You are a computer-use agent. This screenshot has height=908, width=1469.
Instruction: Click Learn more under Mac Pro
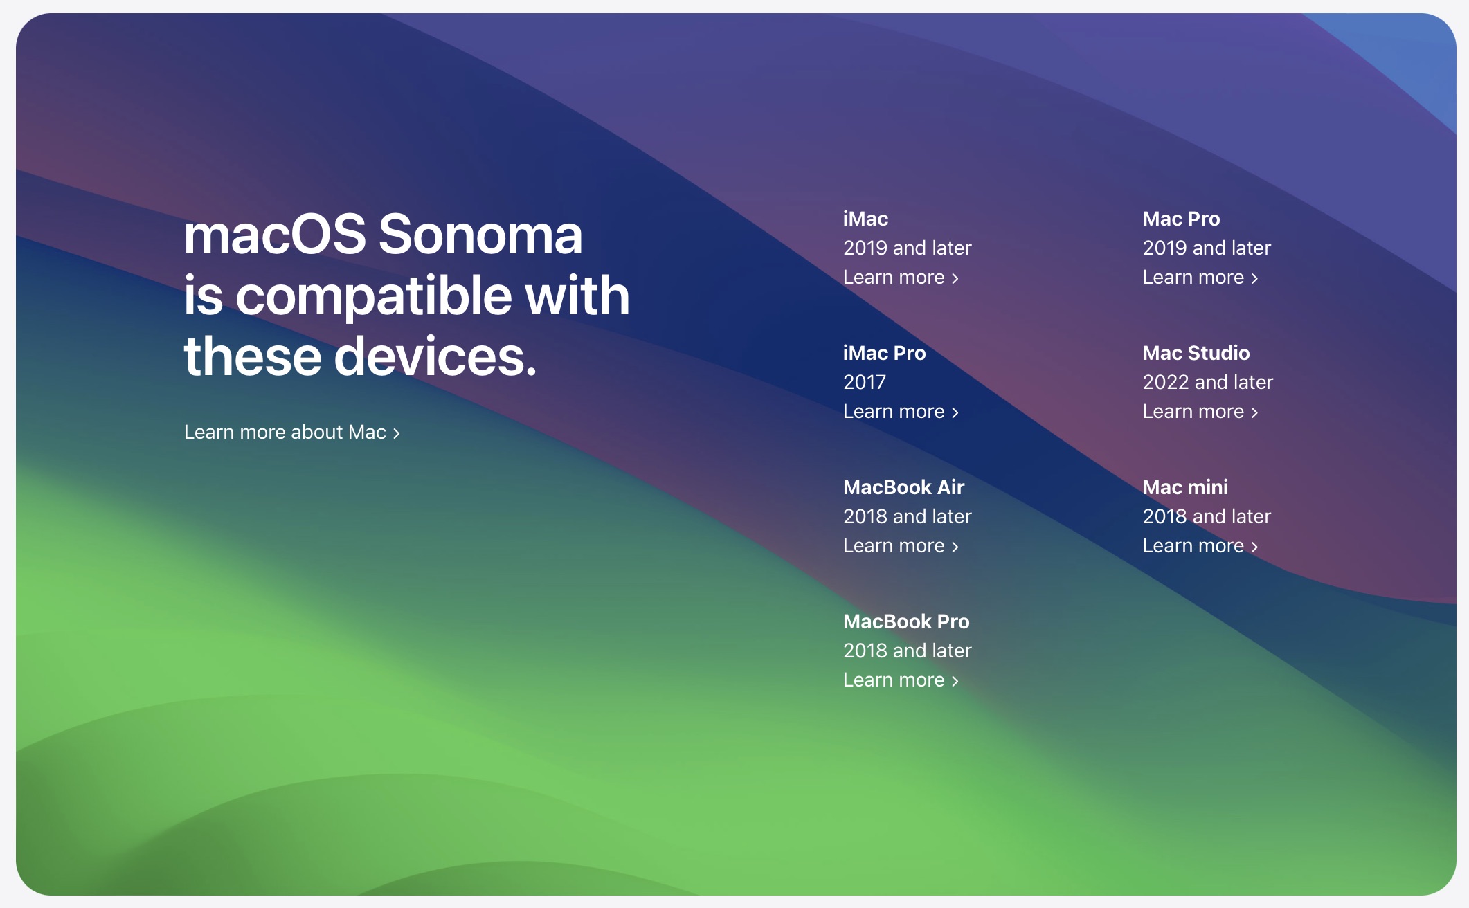pyautogui.click(x=1200, y=277)
